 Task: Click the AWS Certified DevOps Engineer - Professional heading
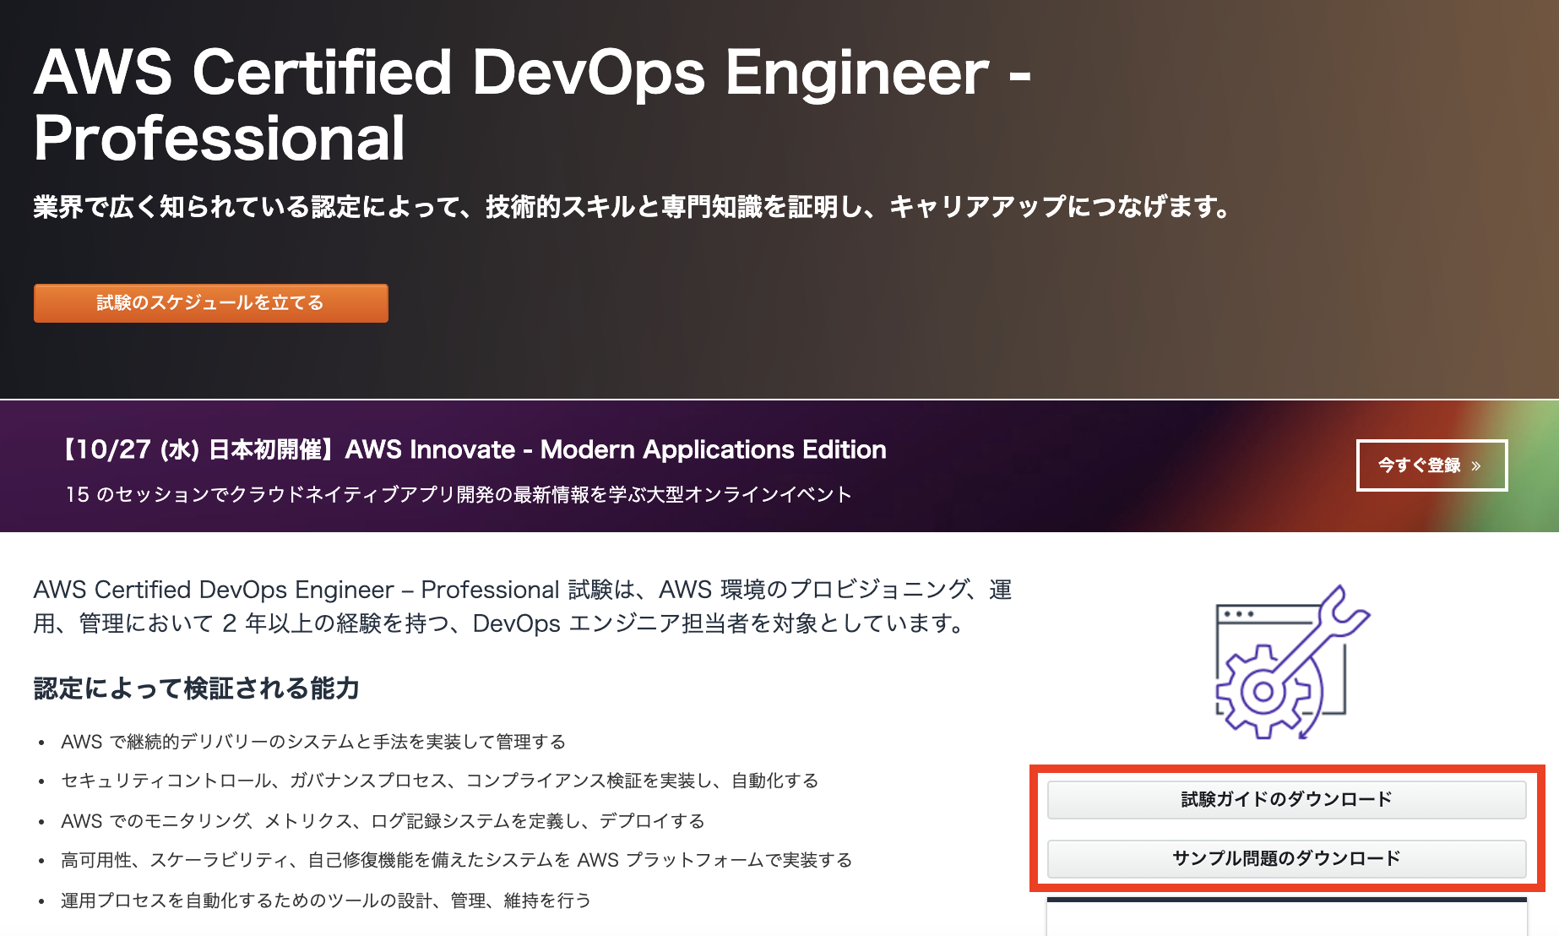pyautogui.click(x=532, y=105)
